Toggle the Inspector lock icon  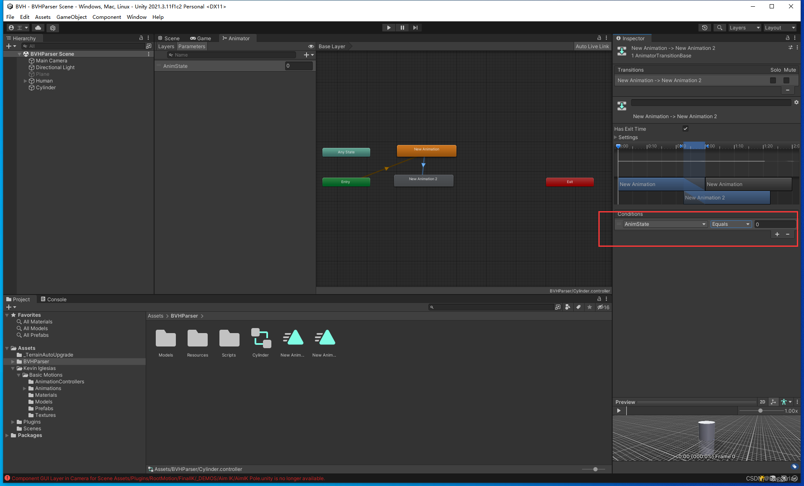pos(787,38)
